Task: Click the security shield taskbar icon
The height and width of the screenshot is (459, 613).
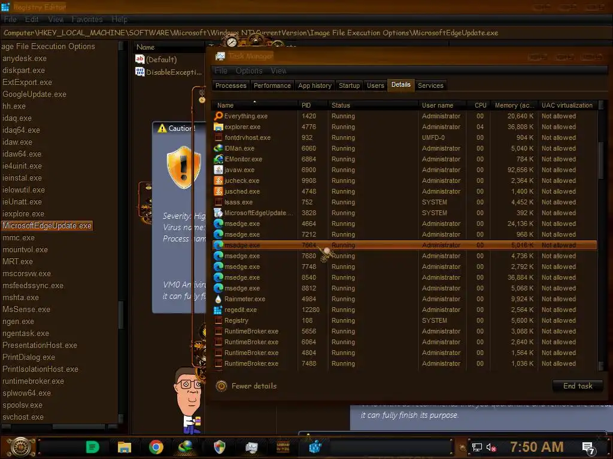Action: click(220, 447)
